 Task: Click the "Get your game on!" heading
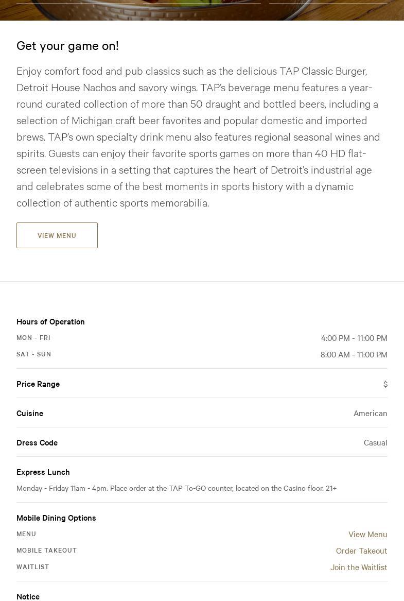[67, 45]
